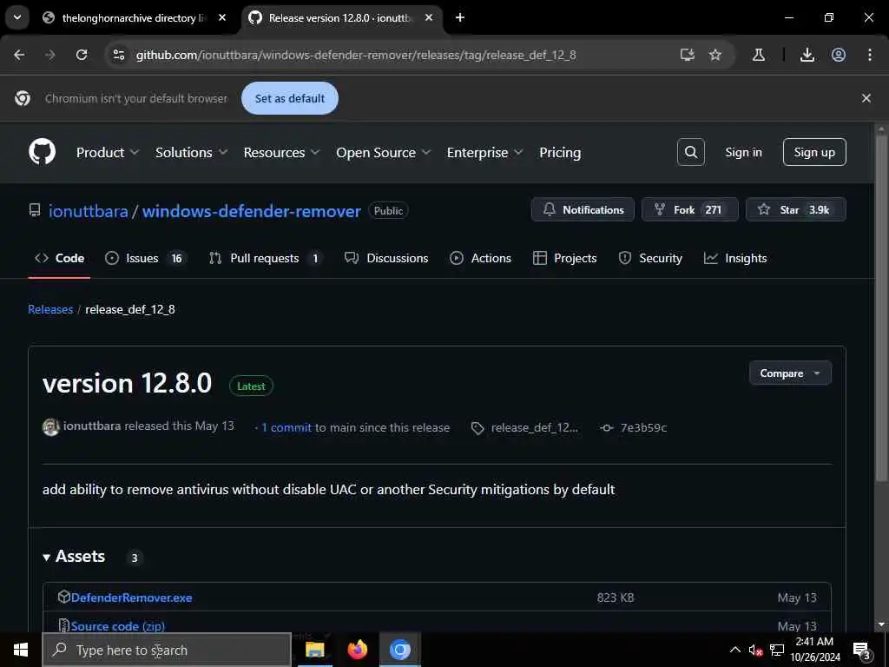Open the browser three-dot menu
The height and width of the screenshot is (667, 889).
point(870,55)
